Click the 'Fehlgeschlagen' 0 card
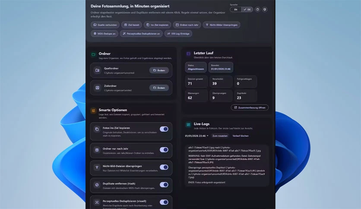This screenshot has width=361, height=209. [245, 82]
